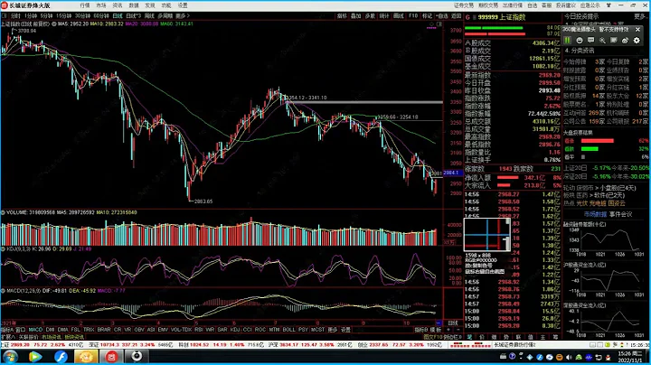The height and width of the screenshot is (365, 651).
Task: Open the blue Flash-style app in taskbar
Action: [x=61, y=356]
